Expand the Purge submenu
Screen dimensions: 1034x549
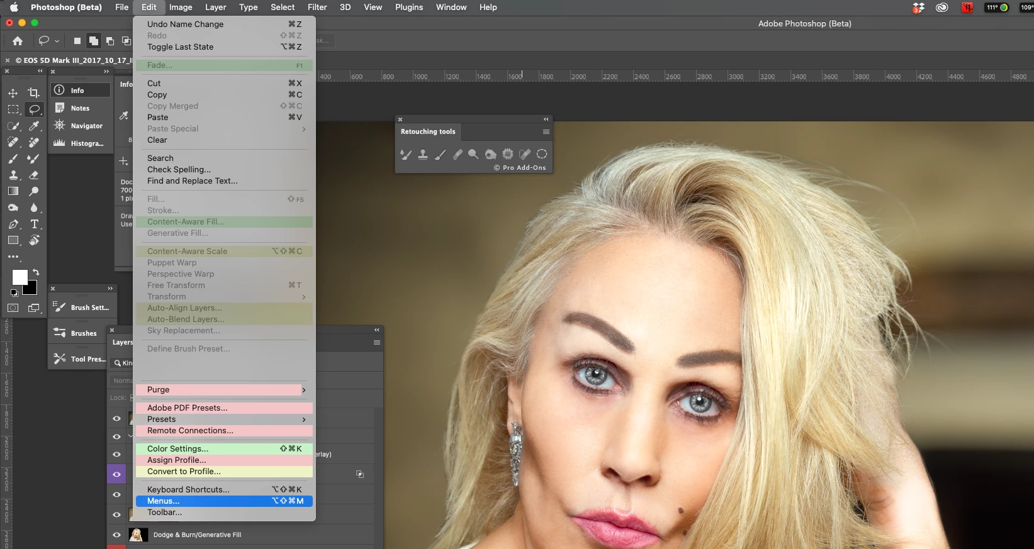coord(224,390)
